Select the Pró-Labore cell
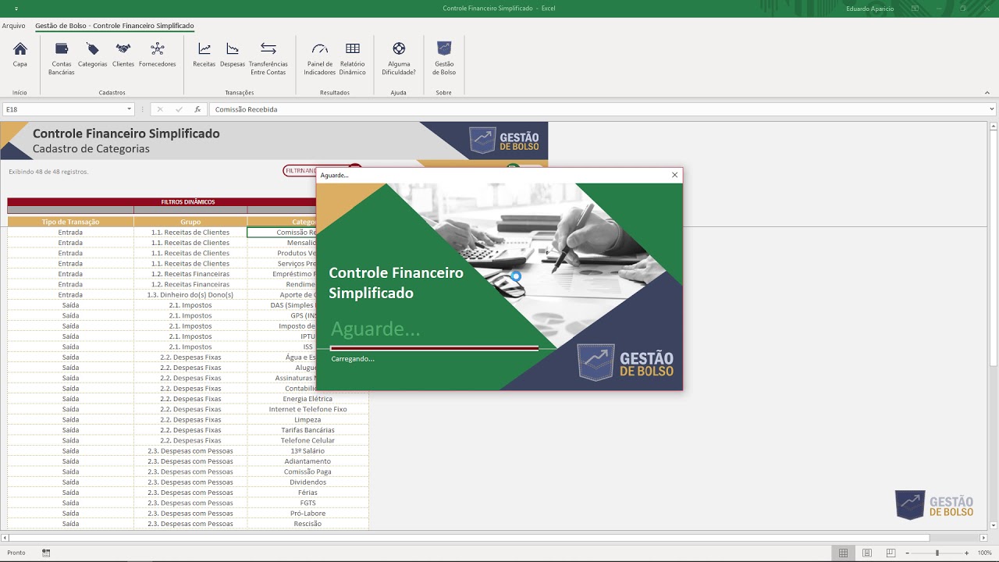This screenshot has height=562, width=999. point(308,513)
